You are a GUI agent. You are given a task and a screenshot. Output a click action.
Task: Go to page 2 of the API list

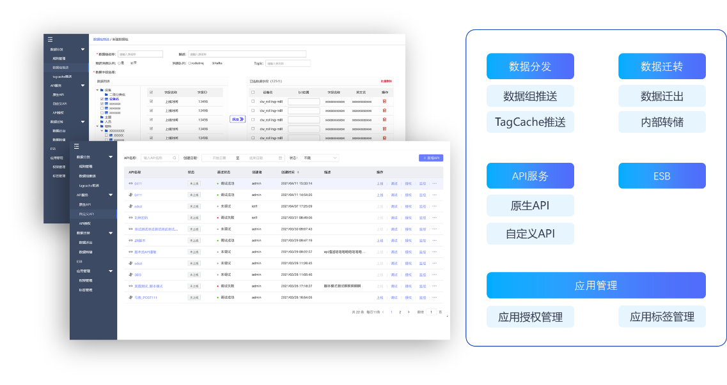coord(400,312)
